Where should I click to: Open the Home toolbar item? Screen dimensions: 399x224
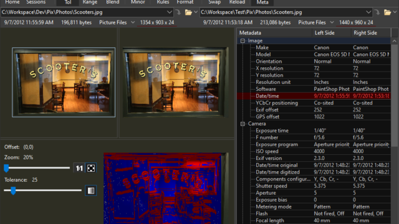tap(12, 2)
